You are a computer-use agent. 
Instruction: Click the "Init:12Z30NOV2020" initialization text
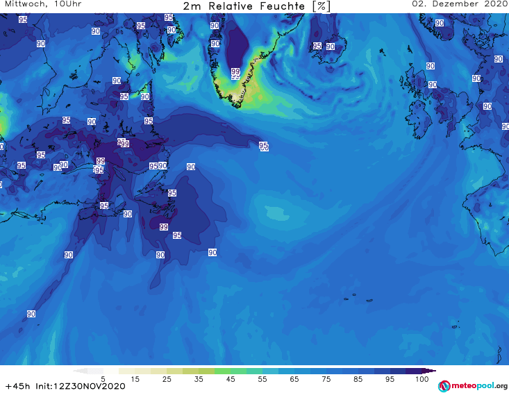pos(80,386)
